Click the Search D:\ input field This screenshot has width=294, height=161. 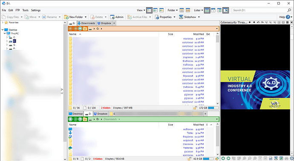pos(259,10)
